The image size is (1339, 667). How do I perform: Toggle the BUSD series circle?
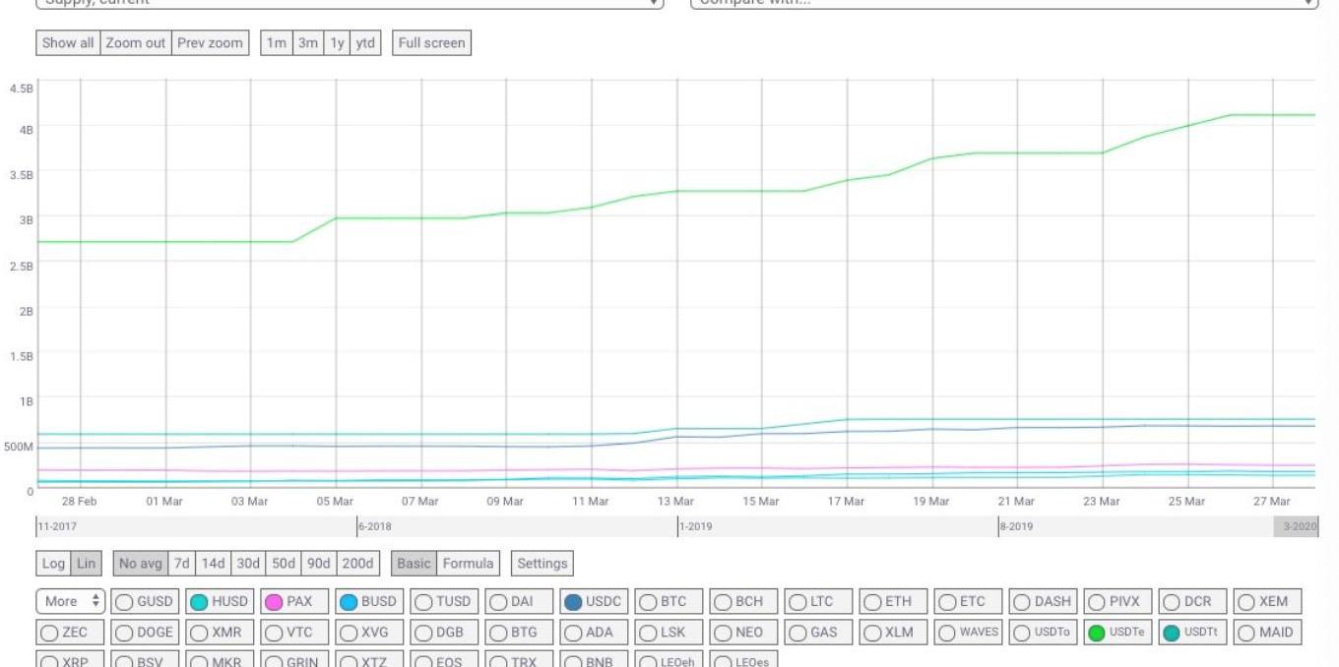(x=349, y=602)
